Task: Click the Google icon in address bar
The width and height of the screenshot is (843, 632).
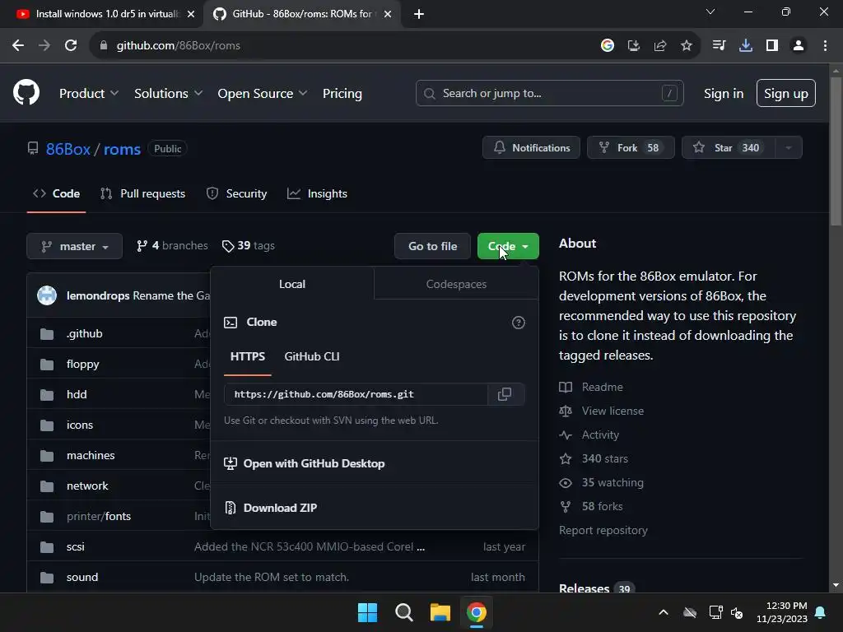Action: click(608, 46)
